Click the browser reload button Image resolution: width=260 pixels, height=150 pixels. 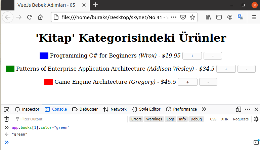(30, 17)
